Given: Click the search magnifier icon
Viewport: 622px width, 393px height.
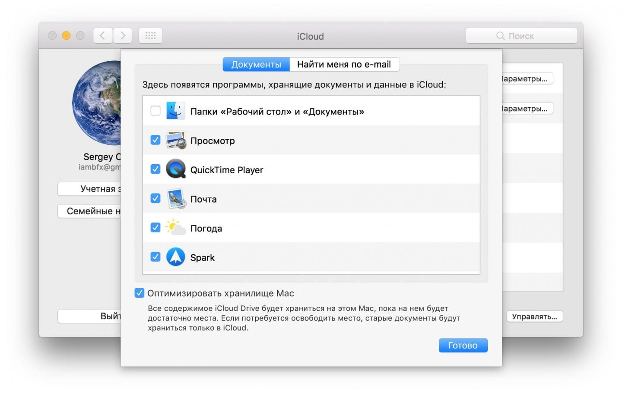Looking at the screenshot, I should pyautogui.click(x=501, y=36).
